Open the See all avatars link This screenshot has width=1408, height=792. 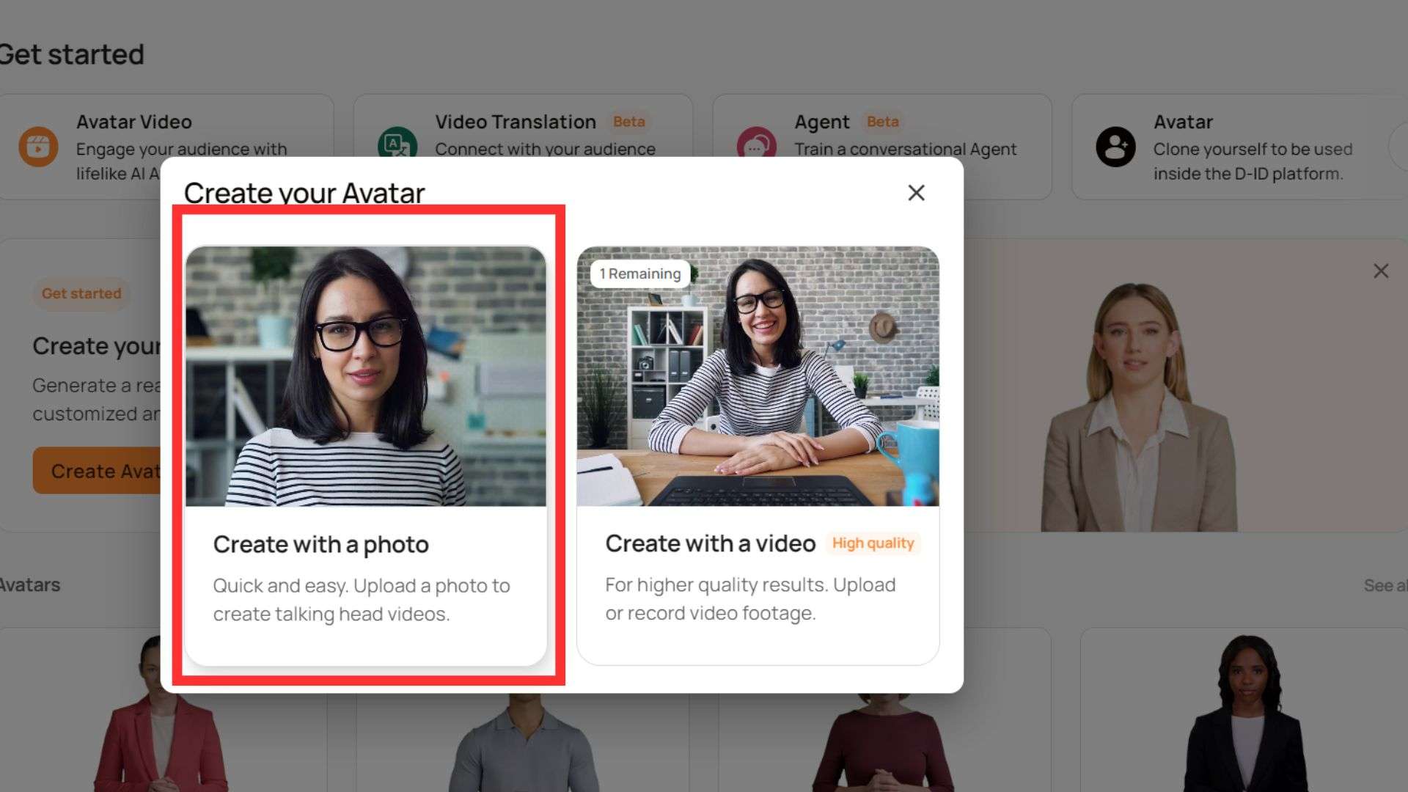[1385, 585]
